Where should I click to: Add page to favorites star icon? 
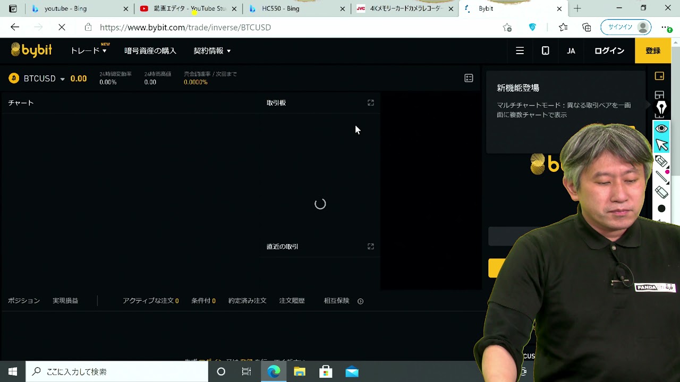point(507,27)
